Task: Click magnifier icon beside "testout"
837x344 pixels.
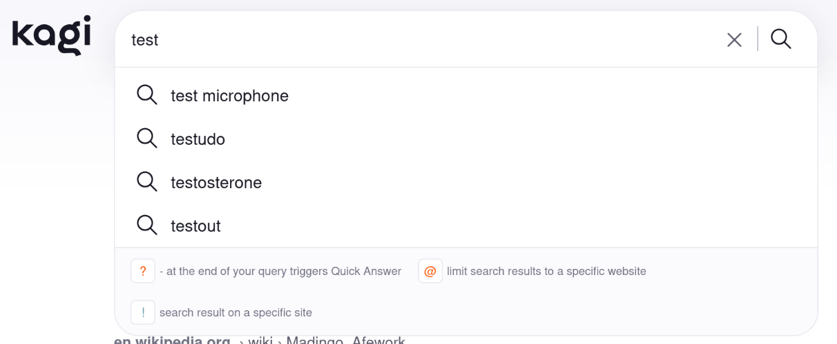Action: [x=147, y=225]
